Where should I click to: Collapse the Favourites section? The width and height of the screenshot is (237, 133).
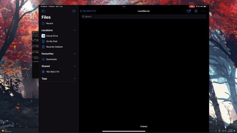point(75,54)
